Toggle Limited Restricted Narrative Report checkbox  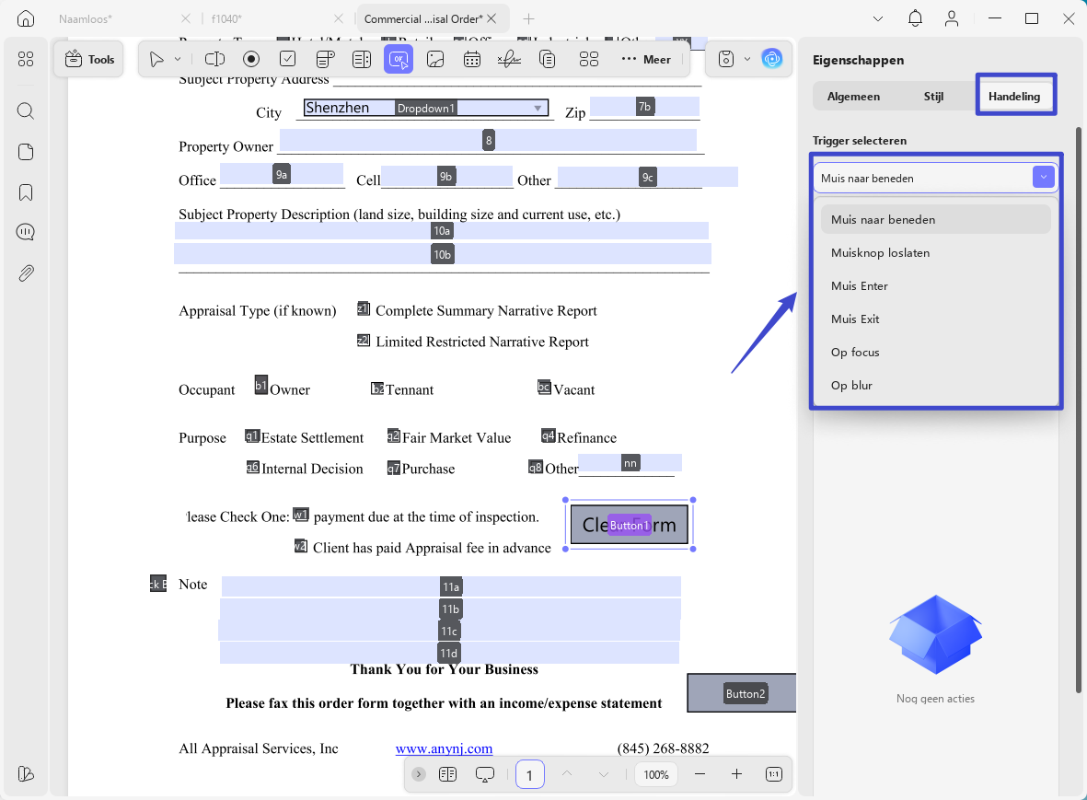click(x=364, y=340)
